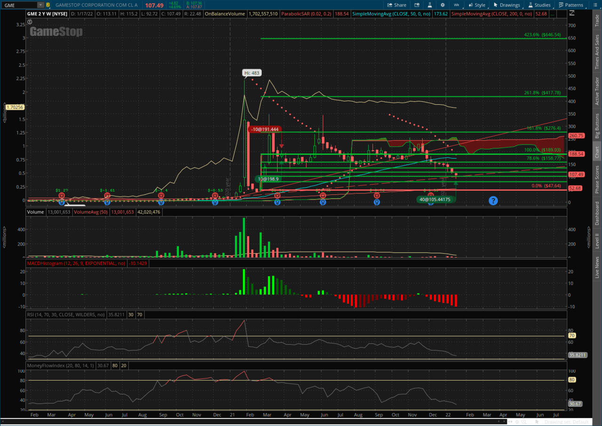Viewport: 602px width, 426px height.
Task: Click the RSI (14, 70, 30, CLOSE, WILDERS, no) label
Action: (x=65, y=315)
